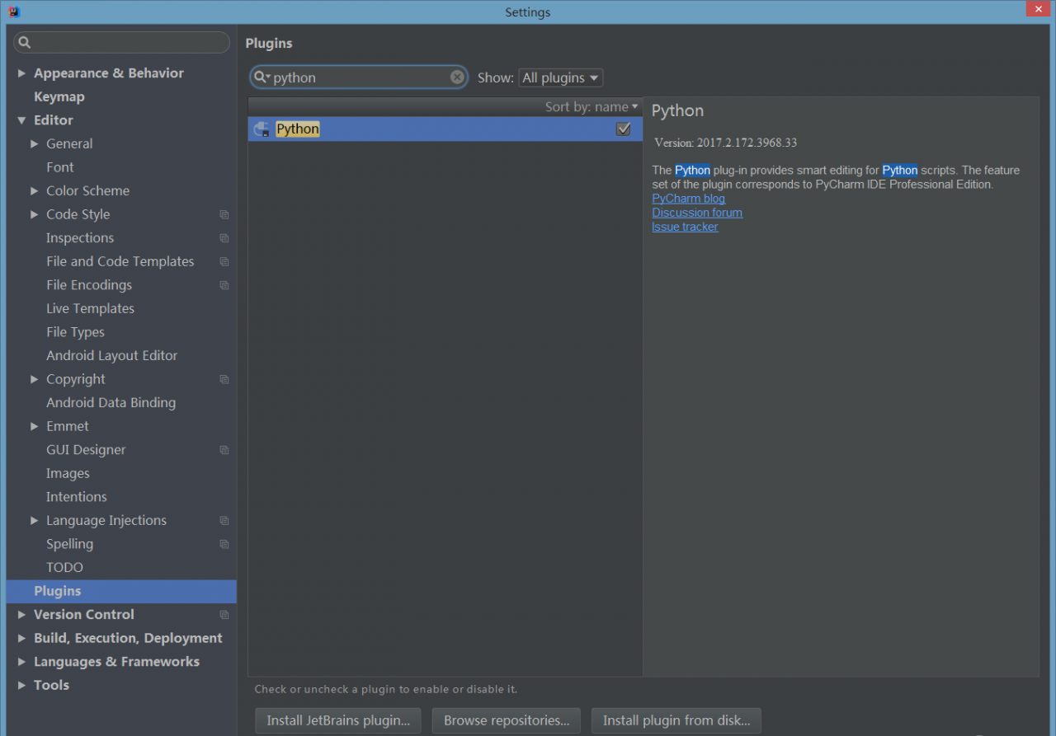Viewport: 1056px width, 736px height.
Task: Click the Install JetBrains plugin button
Action: (338, 720)
